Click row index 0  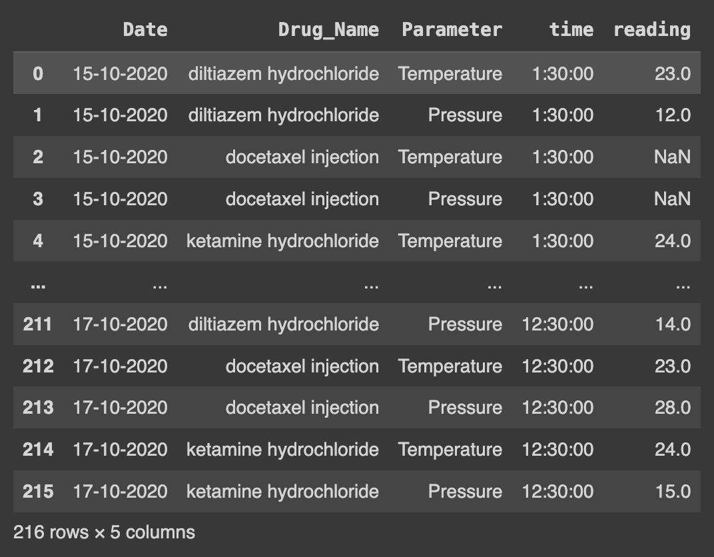(x=38, y=73)
